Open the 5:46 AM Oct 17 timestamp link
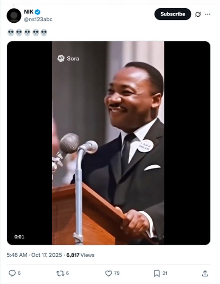This screenshot has width=220, height=284. 34,255
